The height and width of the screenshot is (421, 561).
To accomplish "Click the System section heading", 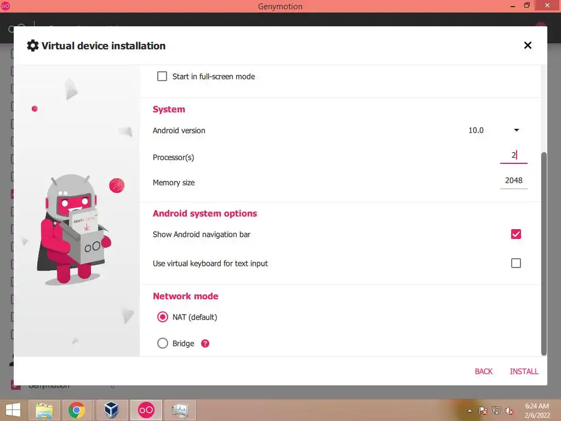I will 169,109.
